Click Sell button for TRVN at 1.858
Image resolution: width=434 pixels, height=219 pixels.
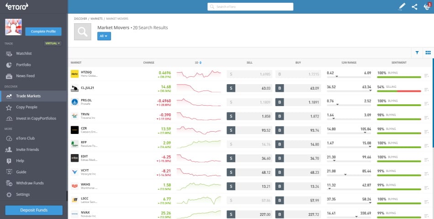[x=249, y=116]
